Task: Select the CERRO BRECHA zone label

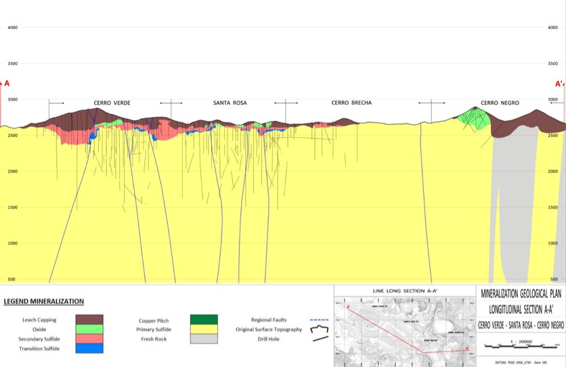Action: point(351,103)
